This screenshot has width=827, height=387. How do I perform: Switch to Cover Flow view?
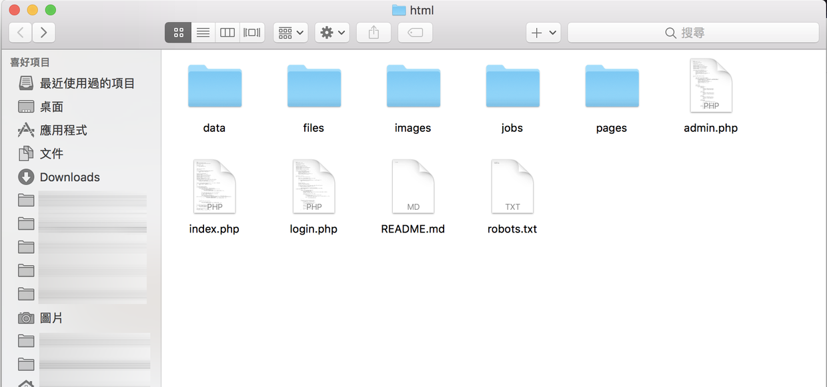(x=252, y=33)
